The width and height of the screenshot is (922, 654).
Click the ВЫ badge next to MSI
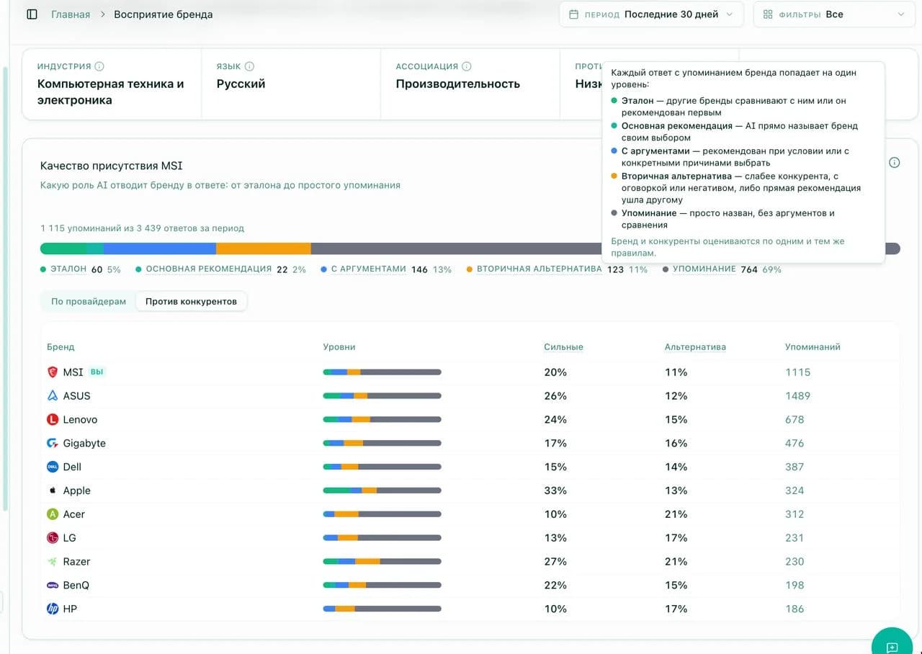tap(97, 372)
